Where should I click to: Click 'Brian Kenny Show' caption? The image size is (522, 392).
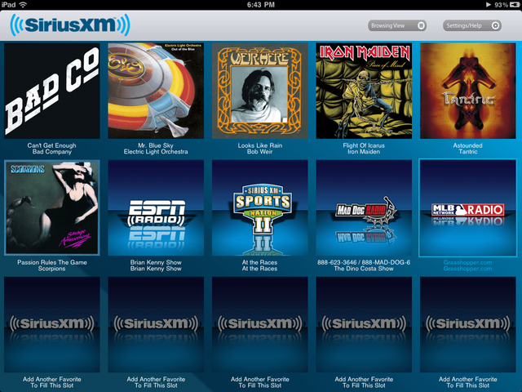pos(156,265)
